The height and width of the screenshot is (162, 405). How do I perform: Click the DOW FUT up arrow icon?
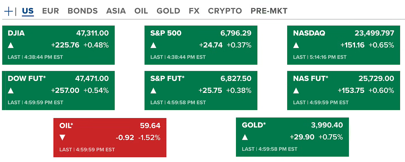pyautogui.click(x=11, y=90)
